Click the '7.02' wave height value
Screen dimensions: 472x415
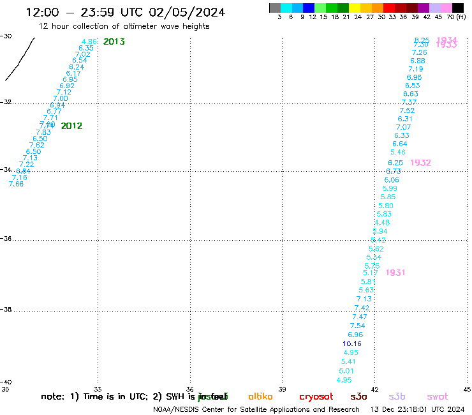click(82, 54)
